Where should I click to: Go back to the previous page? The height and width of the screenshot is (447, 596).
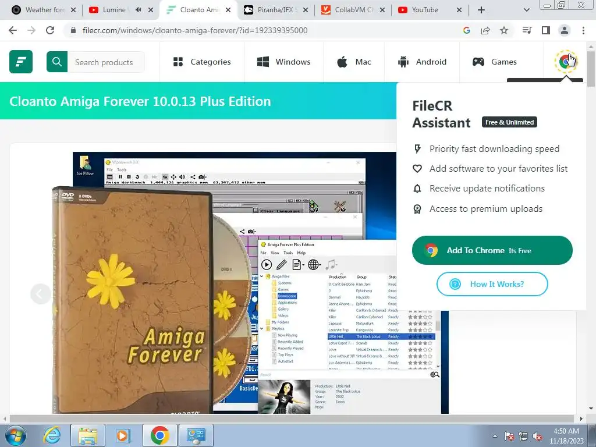coord(13,30)
